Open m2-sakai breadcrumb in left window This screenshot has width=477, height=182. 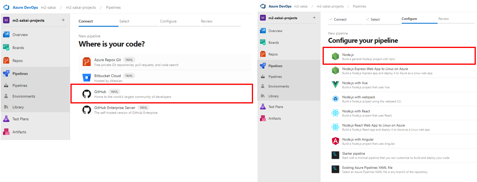tap(48, 7)
